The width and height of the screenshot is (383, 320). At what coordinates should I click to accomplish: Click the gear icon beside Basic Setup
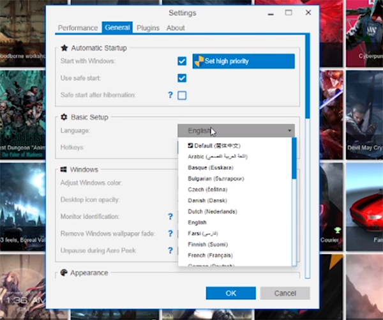[64, 118]
